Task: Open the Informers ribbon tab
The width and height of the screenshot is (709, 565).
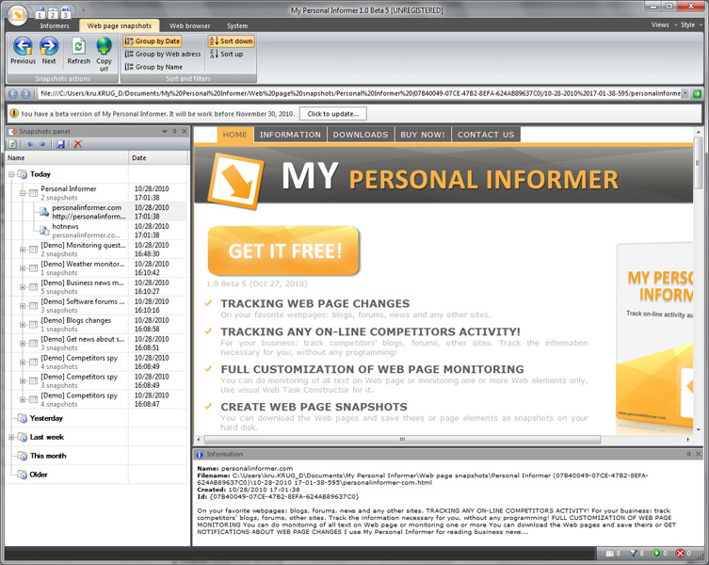Action: point(55,26)
